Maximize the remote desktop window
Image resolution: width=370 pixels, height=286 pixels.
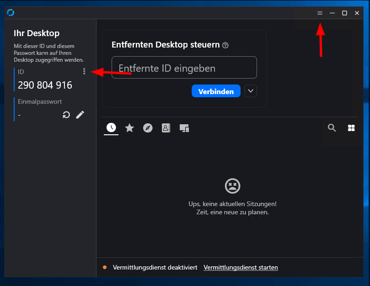(x=344, y=13)
